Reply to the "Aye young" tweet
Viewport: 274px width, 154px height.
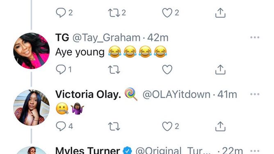click(61, 69)
